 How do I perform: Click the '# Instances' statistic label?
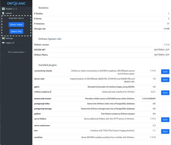click(x=39, y=24)
